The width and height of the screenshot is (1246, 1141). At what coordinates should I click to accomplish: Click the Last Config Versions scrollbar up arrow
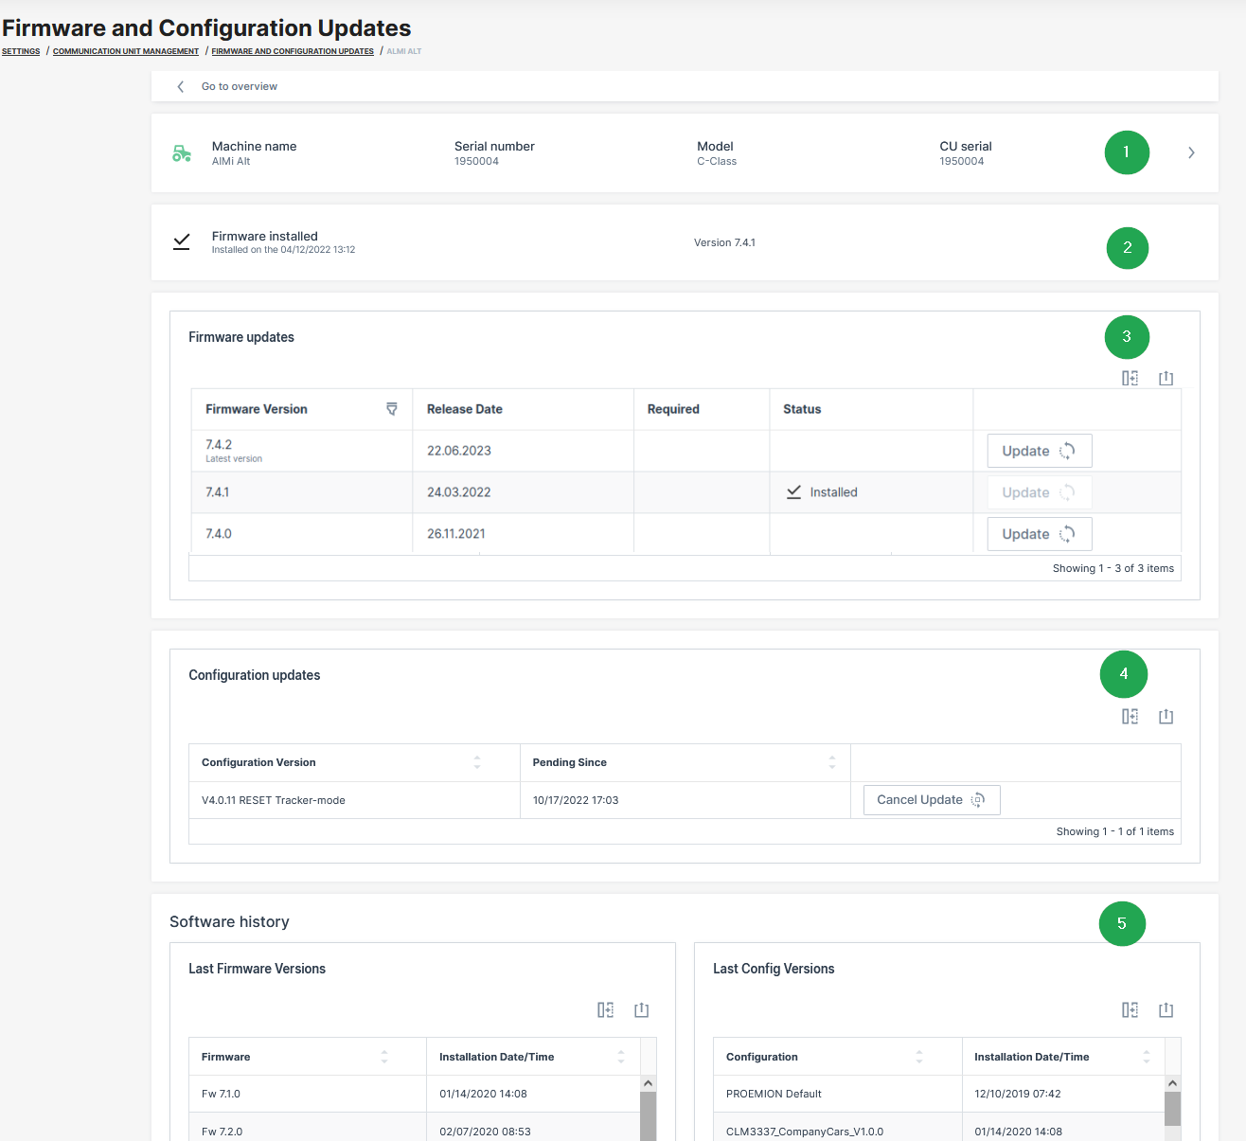click(1172, 1083)
